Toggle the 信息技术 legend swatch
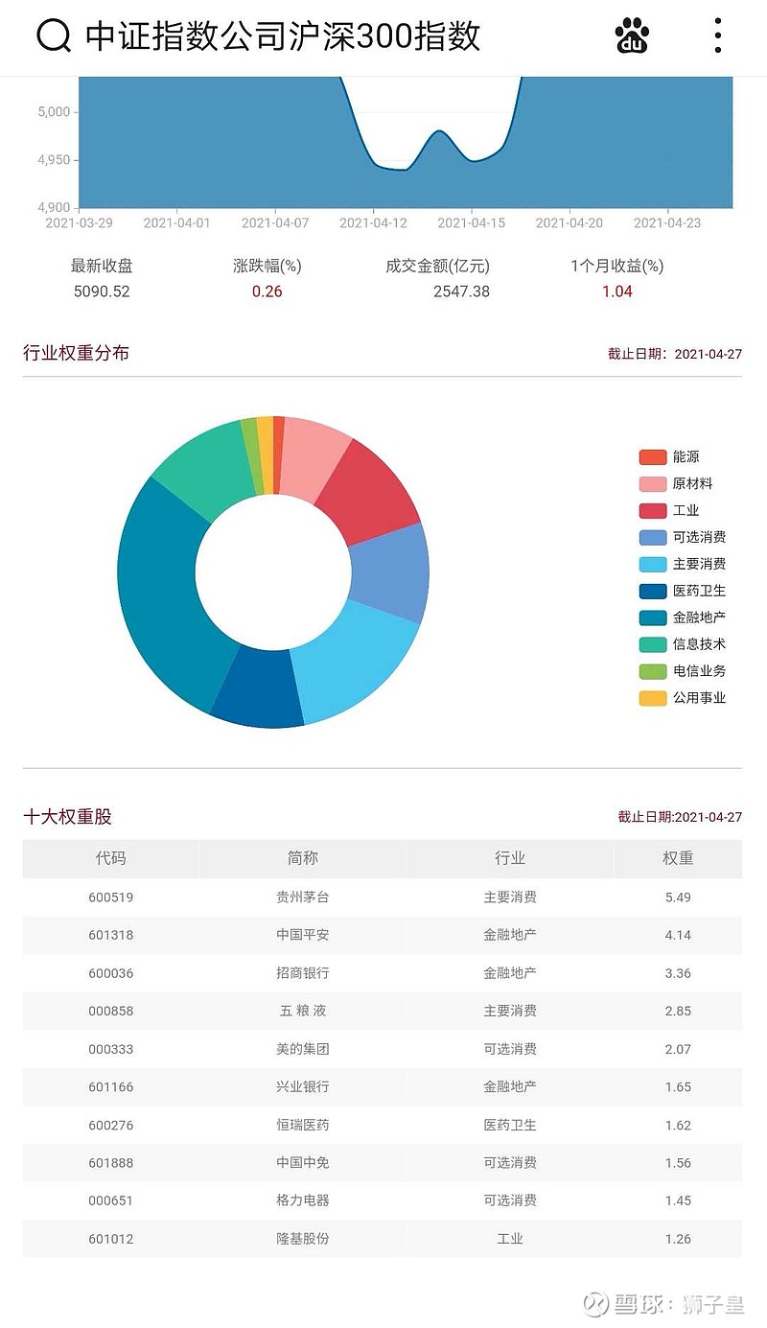The image size is (767, 1328). click(x=653, y=644)
